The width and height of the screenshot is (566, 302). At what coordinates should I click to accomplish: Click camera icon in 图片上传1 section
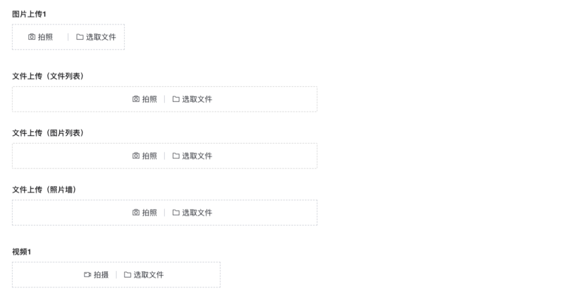tap(32, 37)
